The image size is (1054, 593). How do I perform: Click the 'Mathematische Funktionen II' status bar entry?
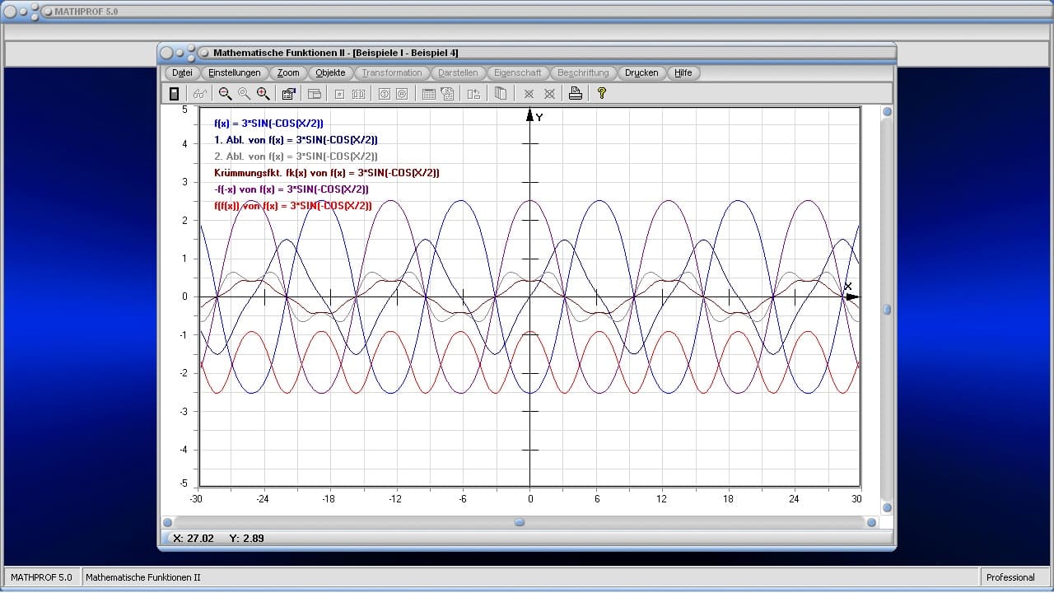pyautogui.click(x=143, y=577)
